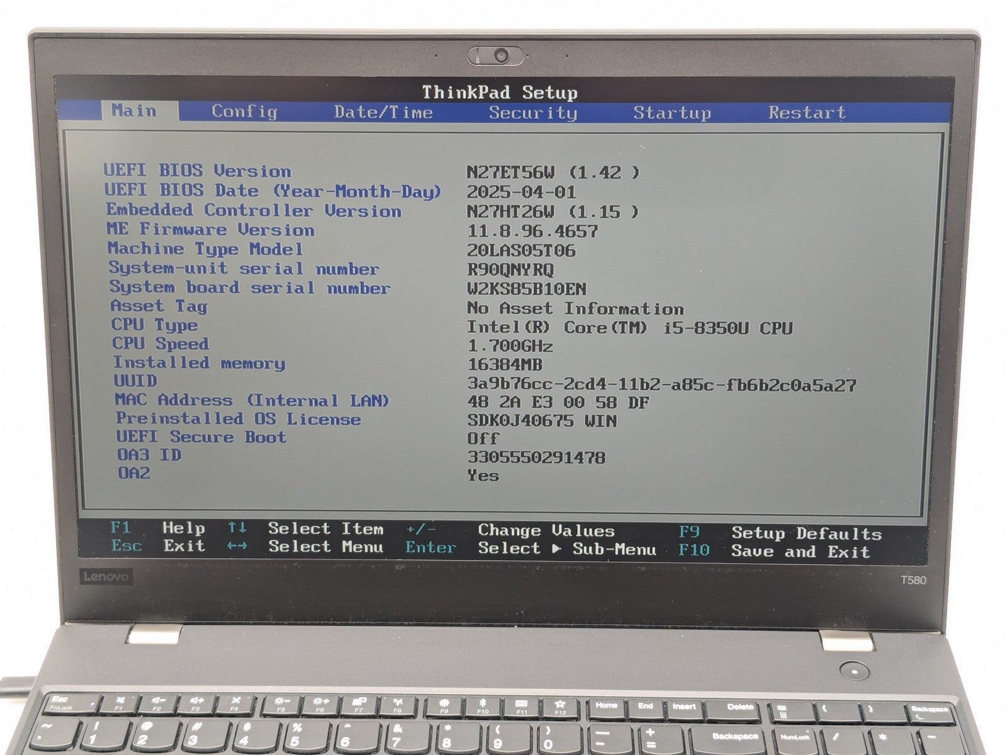Click the F1 Help hint
This screenshot has width=1007, height=755.
[158, 528]
